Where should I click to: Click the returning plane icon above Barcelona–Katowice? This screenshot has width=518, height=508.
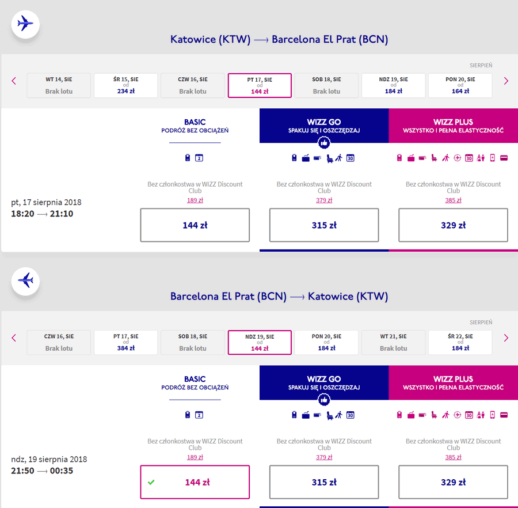pos(25,281)
